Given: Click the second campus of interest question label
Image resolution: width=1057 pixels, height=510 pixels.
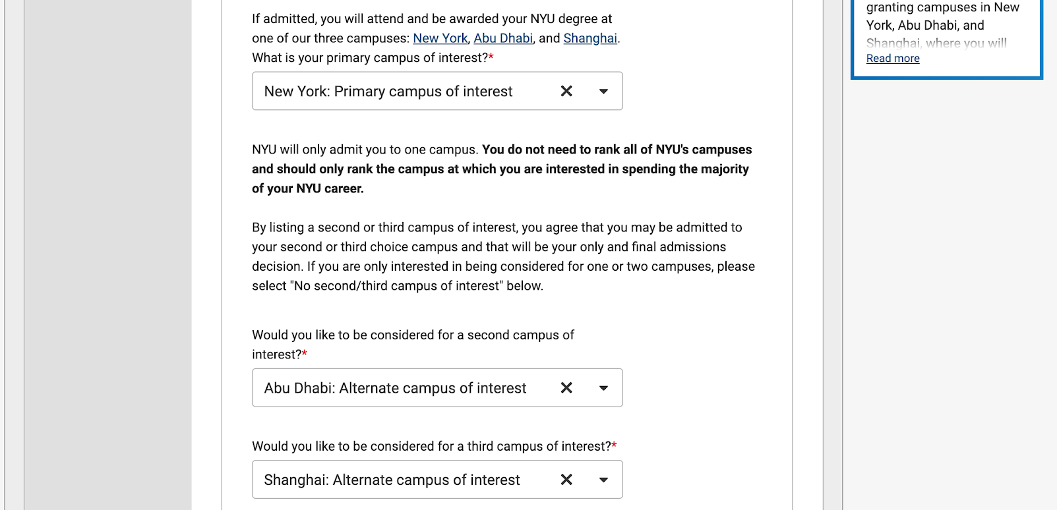Looking at the screenshot, I should click(x=413, y=335).
